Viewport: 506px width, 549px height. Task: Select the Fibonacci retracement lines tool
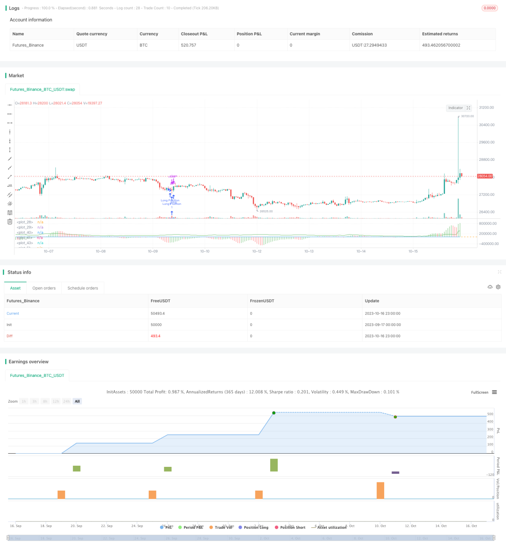click(x=10, y=213)
